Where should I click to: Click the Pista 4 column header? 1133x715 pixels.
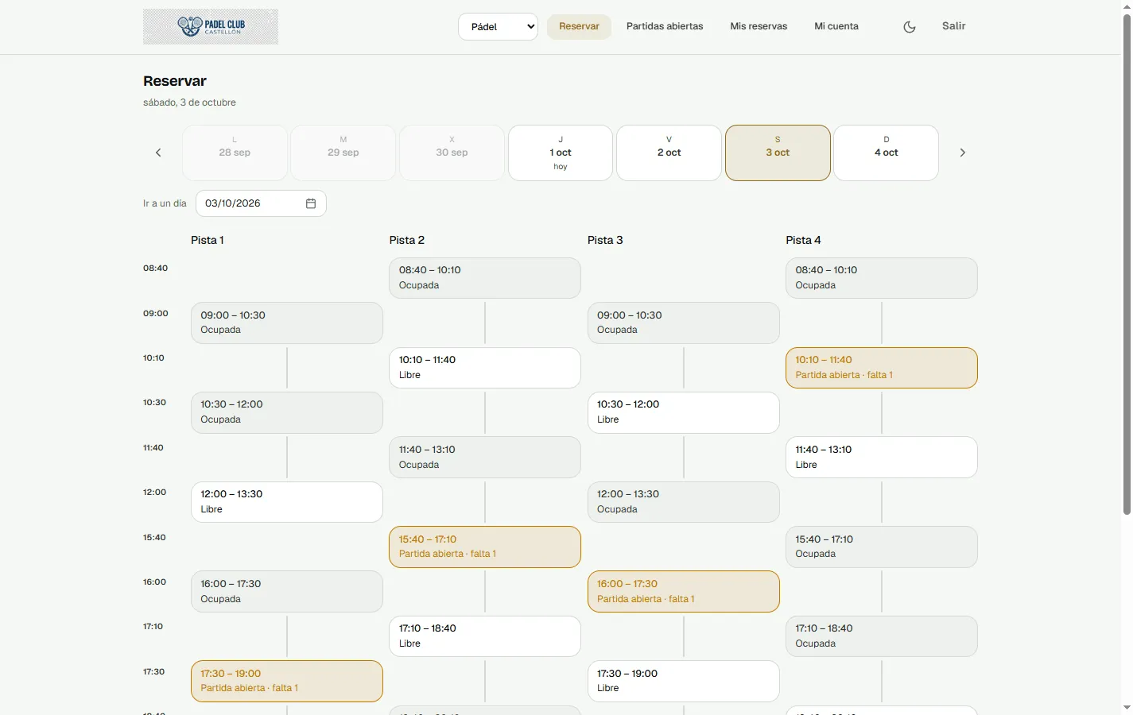click(803, 240)
